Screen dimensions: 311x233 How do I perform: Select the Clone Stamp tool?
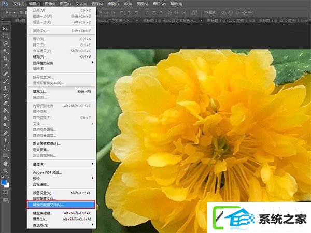pos(5,89)
